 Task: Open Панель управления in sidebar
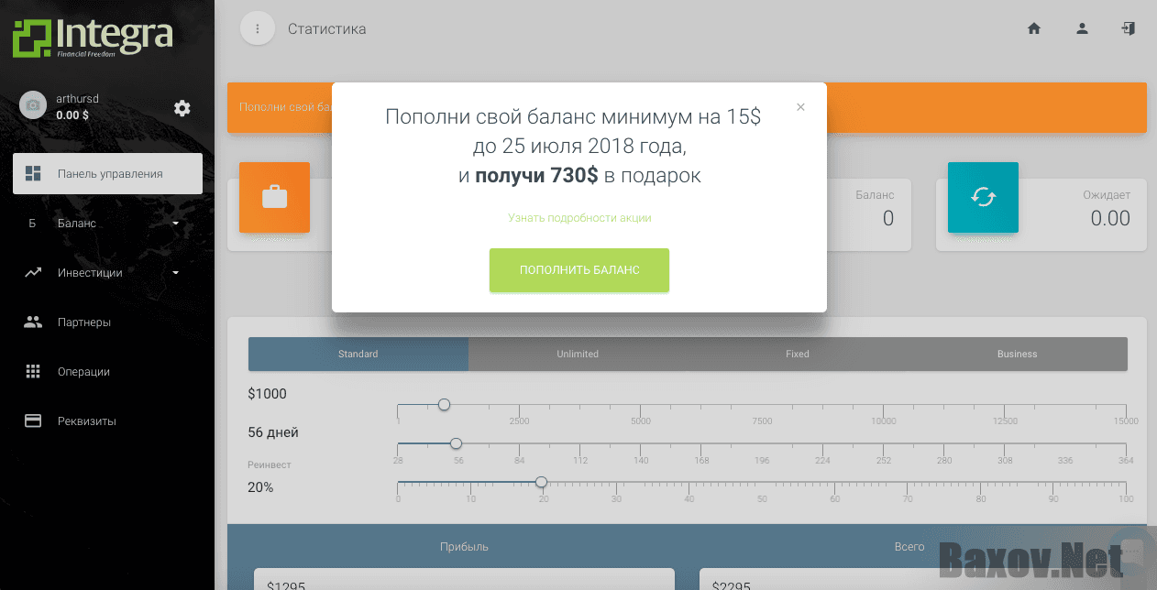107,173
